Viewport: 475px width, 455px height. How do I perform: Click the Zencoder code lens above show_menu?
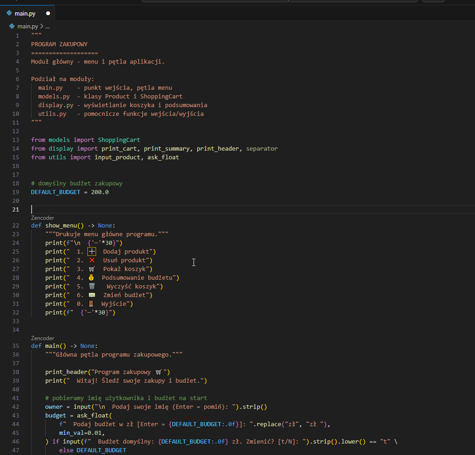[43, 218]
